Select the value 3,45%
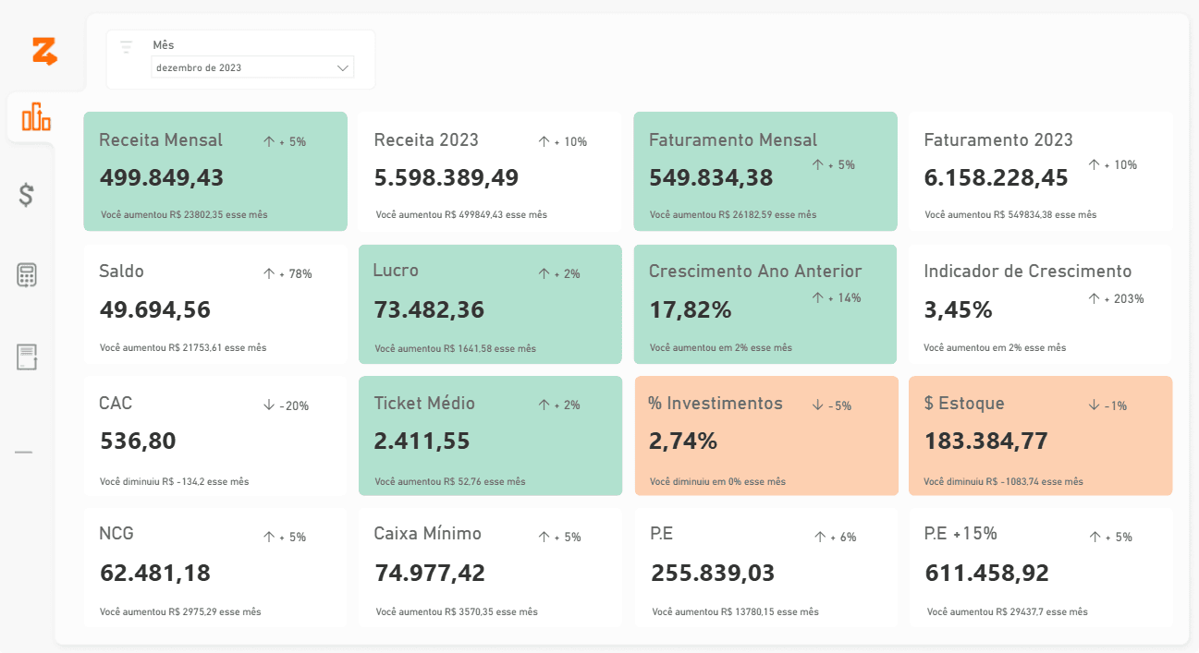 (x=959, y=309)
